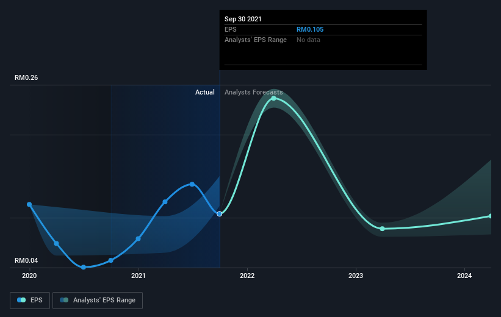The height and width of the screenshot is (317, 501).
Task: Click the RM0.04 y-axis label
Action: point(26,260)
